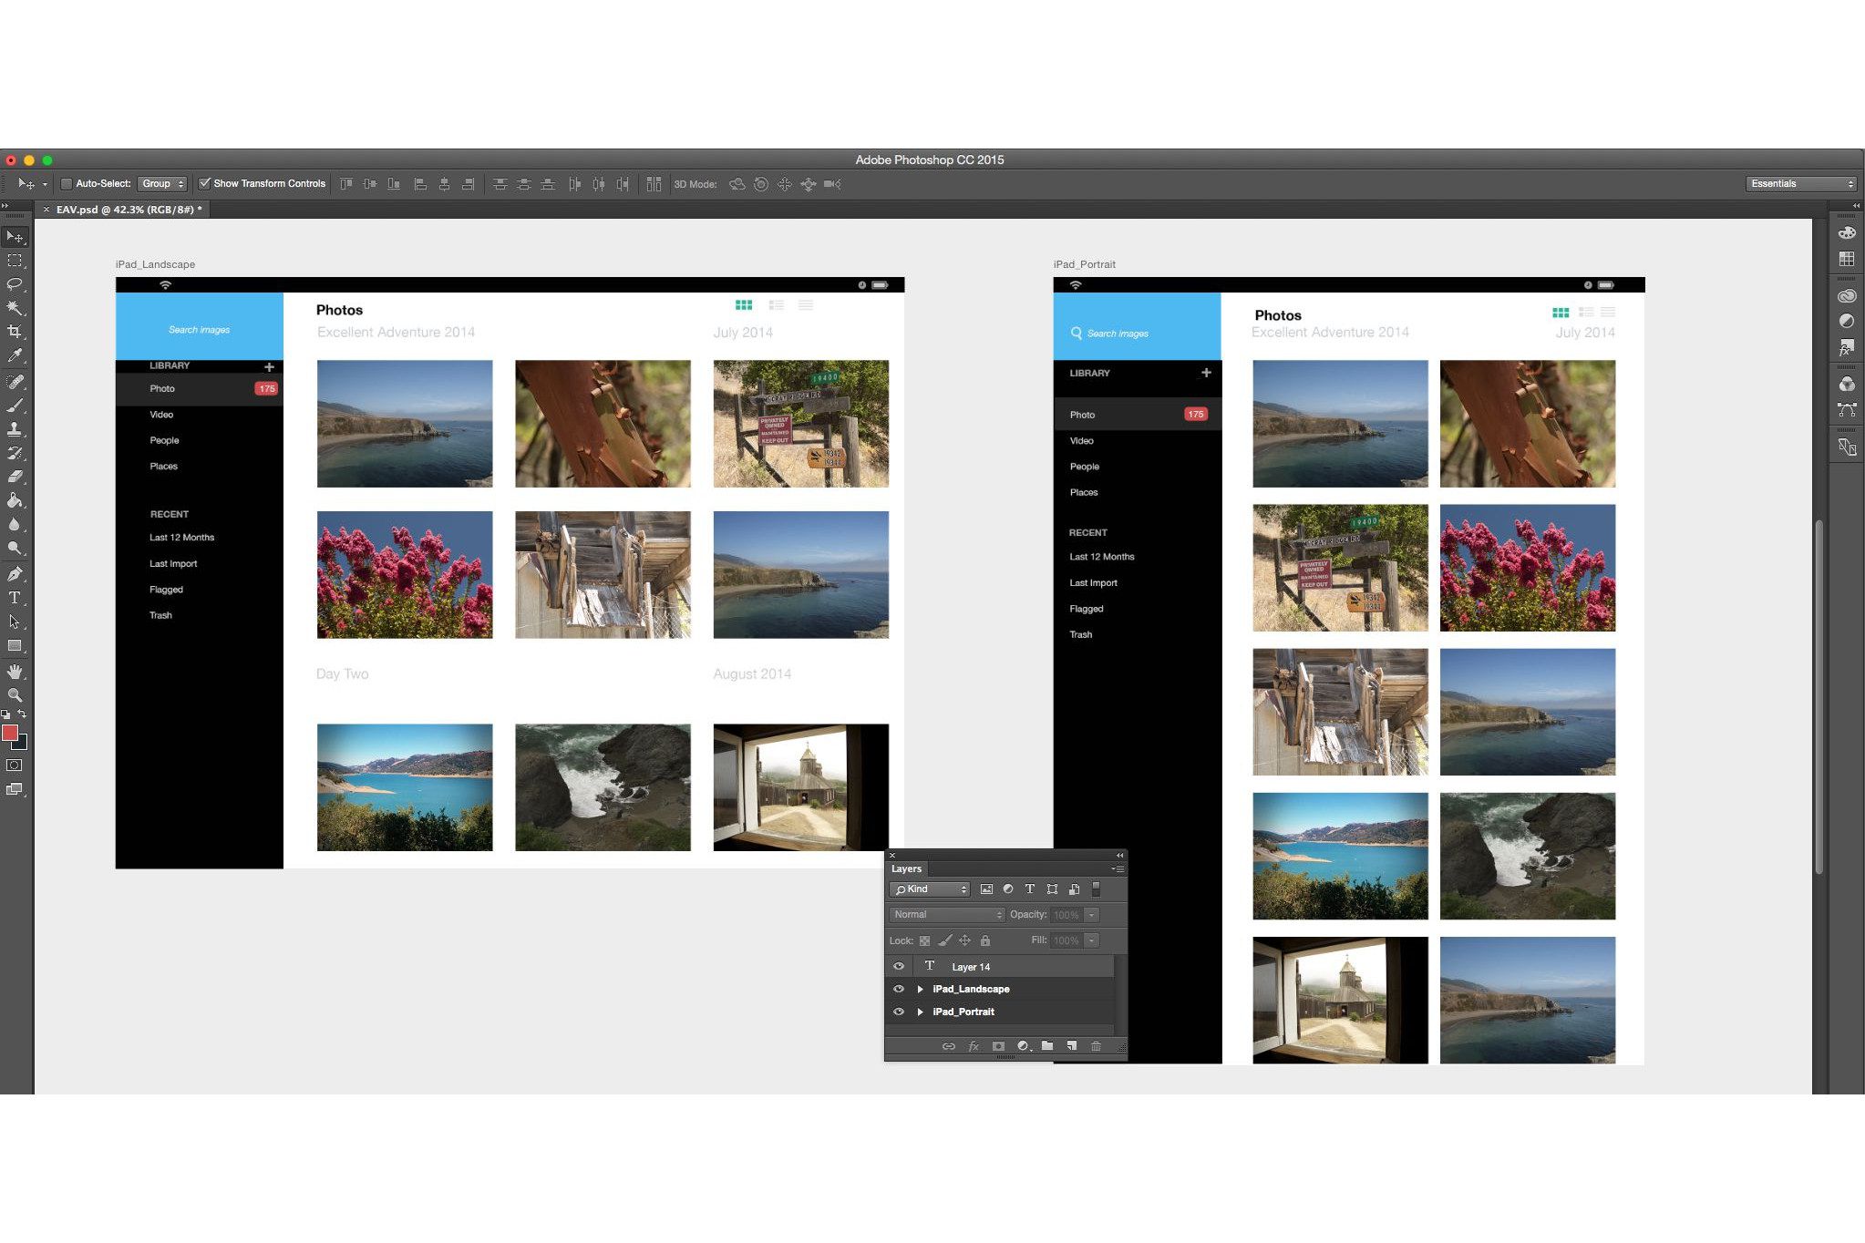The height and width of the screenshot is (1243, 1865).
Task: Select the History Brush tool
Action: click(15, 453)
